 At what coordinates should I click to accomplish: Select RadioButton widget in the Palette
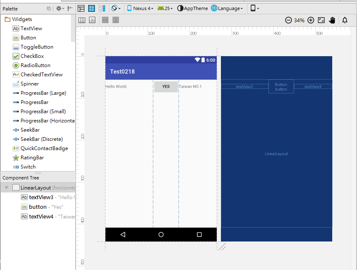[35, 65]
